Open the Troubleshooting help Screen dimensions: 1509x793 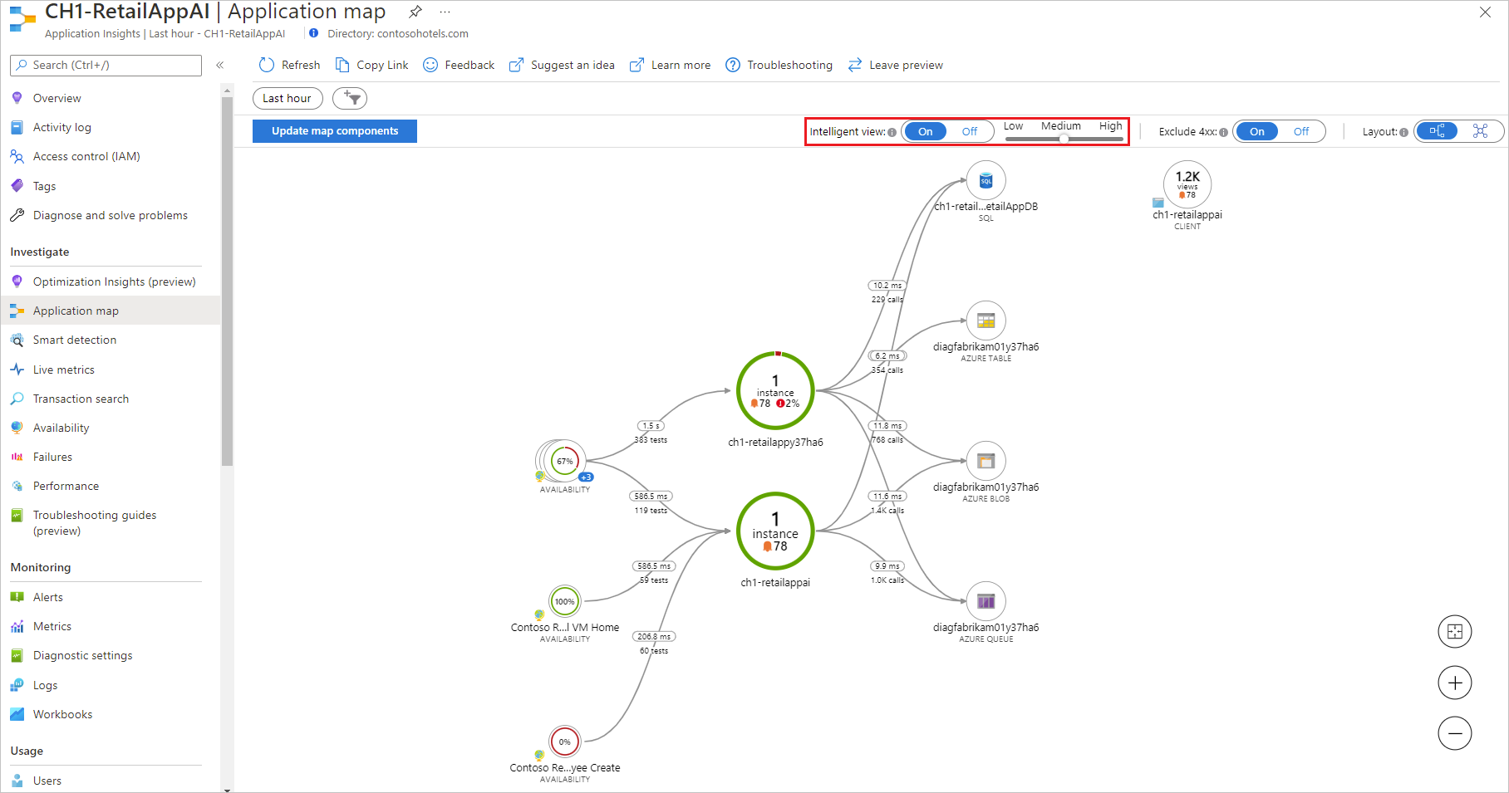click(x=779, y=65)
